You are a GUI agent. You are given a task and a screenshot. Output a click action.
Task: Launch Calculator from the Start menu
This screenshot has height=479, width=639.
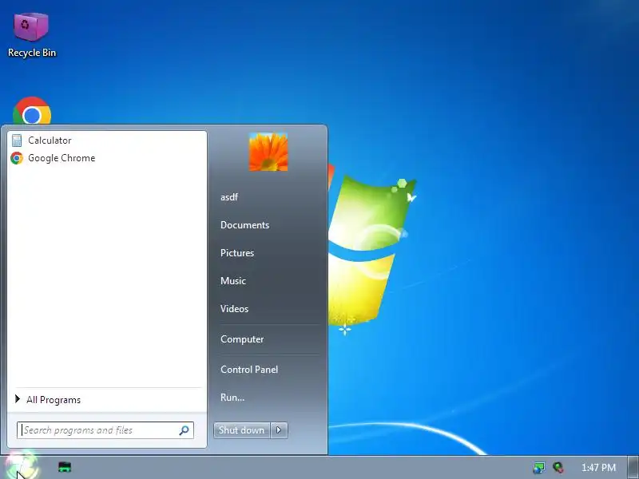point(107,141)
